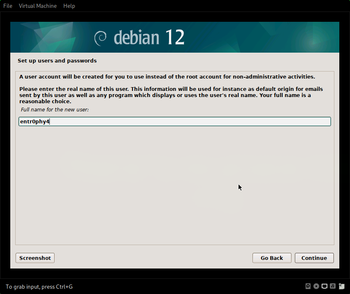This screenshot has width=350, height=294.
Task: Open the Help menu
Action: pos(69,6)
